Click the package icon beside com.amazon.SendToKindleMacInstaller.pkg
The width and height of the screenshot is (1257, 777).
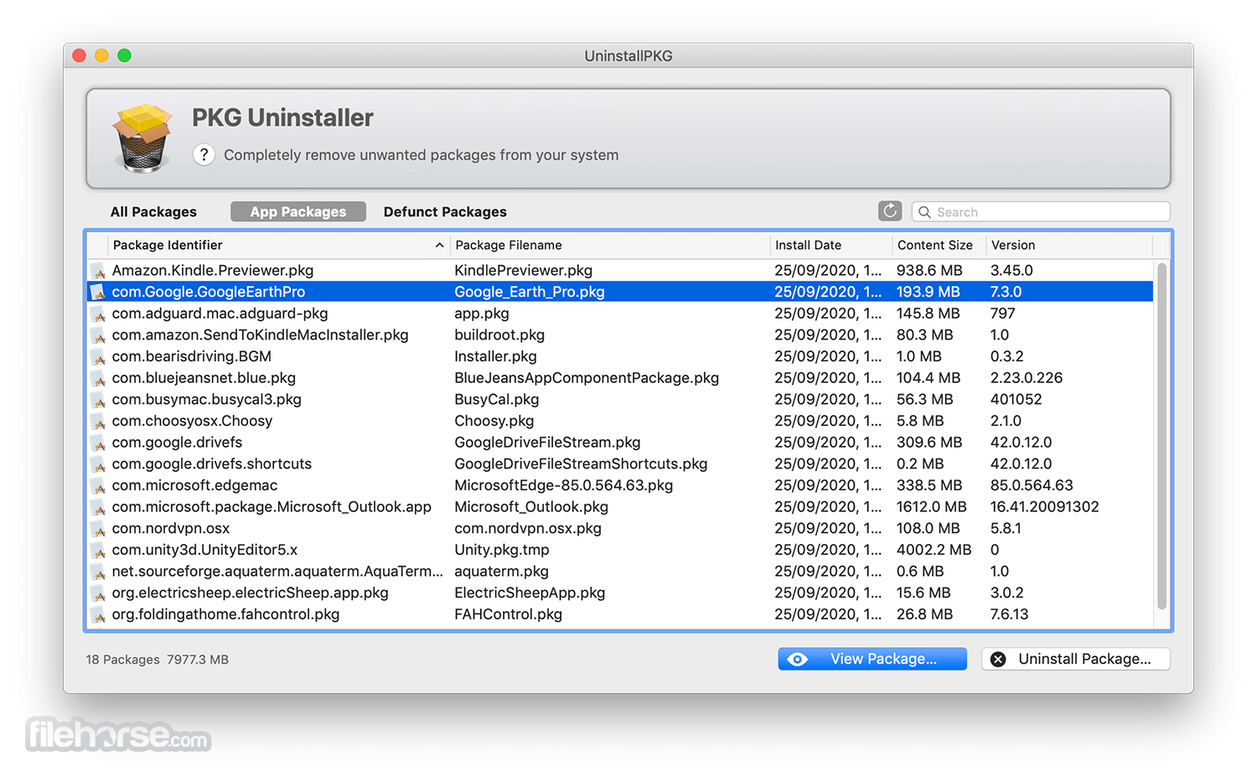(x=98, y=335)
